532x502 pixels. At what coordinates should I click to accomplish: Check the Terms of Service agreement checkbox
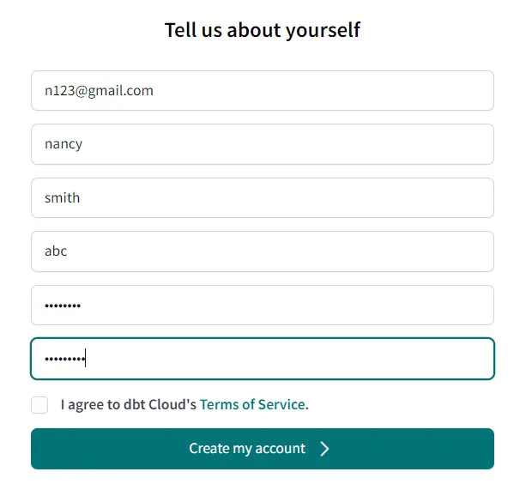pyautogui.click(x=39, y=405)
